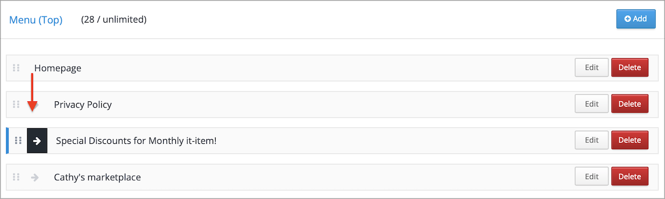This screenshot has width=665, height=199.
Task: Grab Cathy's marketplace drag handle
Action: (16, 177)
